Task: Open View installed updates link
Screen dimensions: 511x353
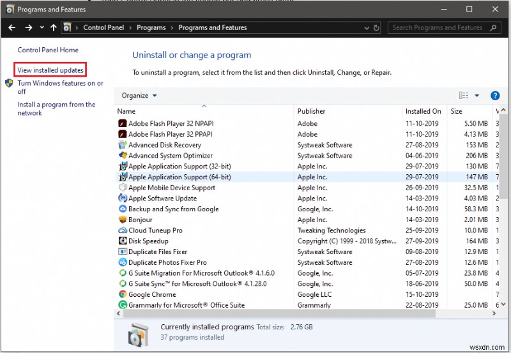Action: pos(50,70)
